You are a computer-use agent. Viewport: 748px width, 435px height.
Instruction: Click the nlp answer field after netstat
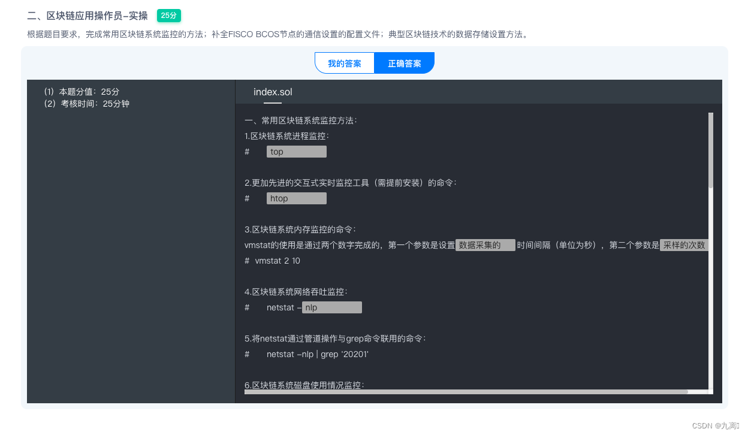click(332, 307)
